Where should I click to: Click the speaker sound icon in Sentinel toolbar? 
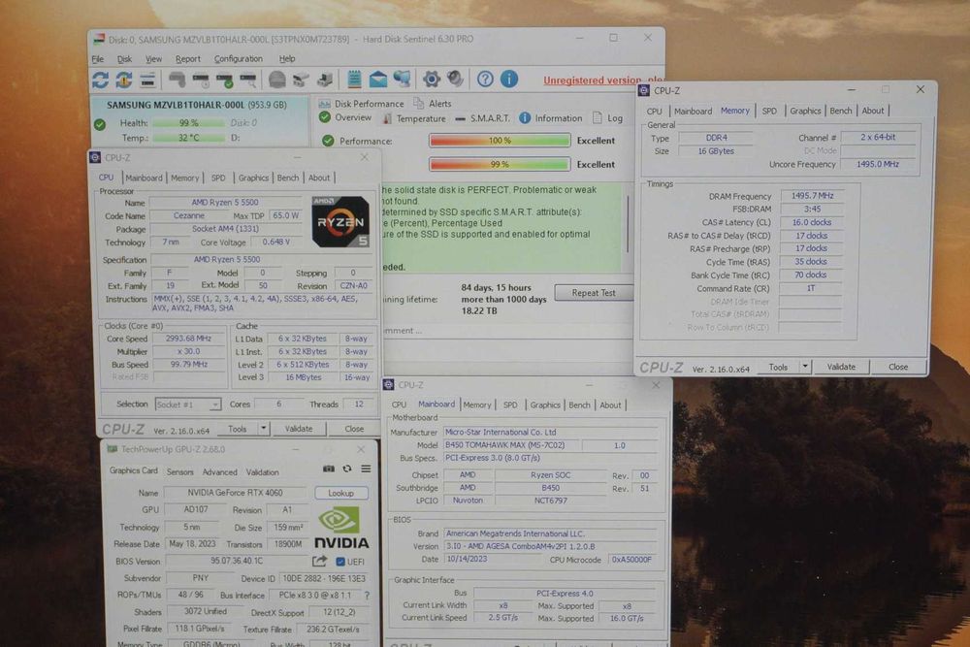tap(455, 79)
